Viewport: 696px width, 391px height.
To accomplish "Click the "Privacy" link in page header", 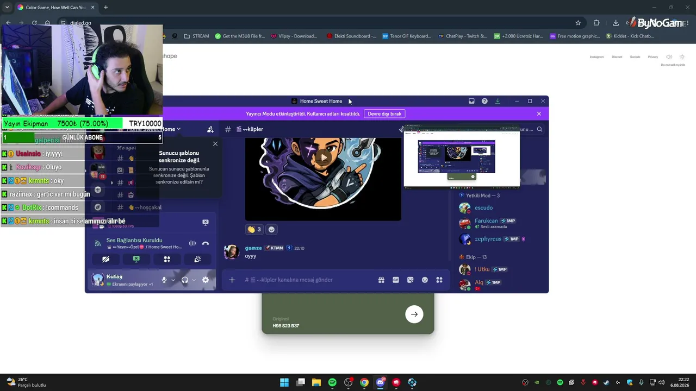I will point(653,57).
